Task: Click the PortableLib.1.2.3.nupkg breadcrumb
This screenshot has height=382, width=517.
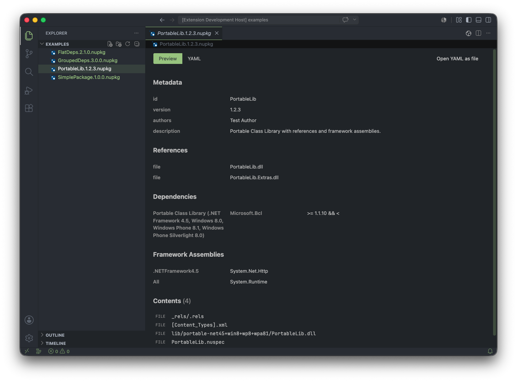Action: tap(186, 44)
